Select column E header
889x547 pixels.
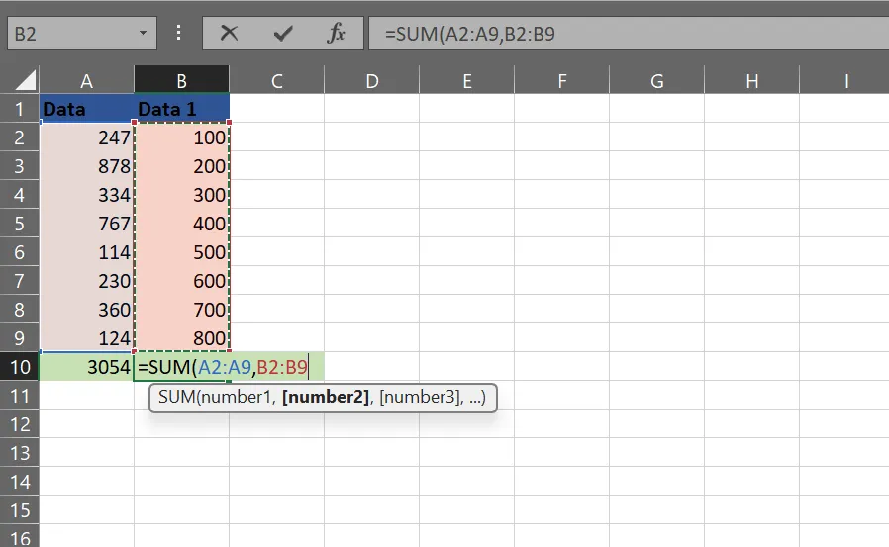coord(466,80)
